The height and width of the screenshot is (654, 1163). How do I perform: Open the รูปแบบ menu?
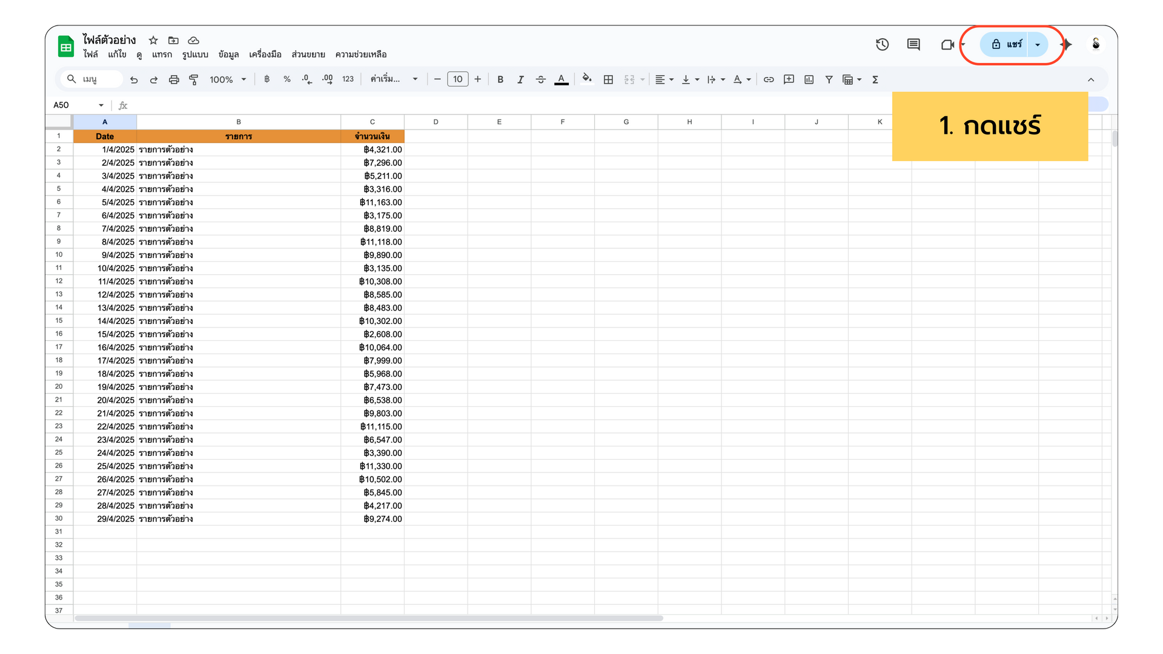point(195,54)
